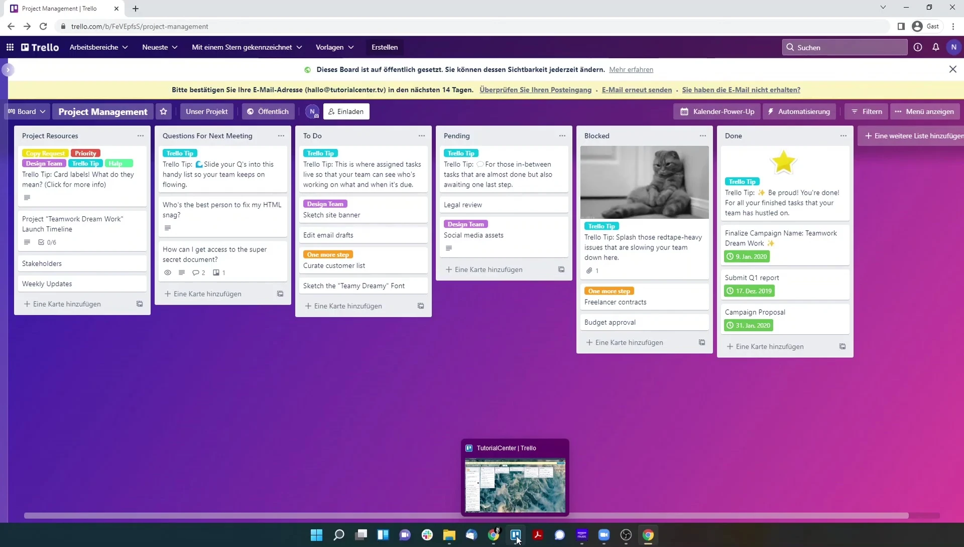The image size is (964, 547).
Task: Open Pending list actions menu
Action: [x=562, y=136]
